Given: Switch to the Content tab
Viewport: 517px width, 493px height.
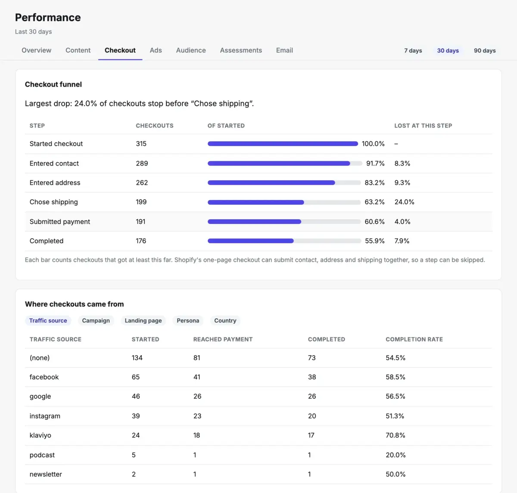Looking at the screenshot, I should tap(78, 50).
